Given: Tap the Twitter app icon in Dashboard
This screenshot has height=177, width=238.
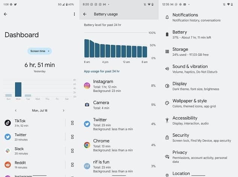Looking at the screenshot, I should point(8,137).
